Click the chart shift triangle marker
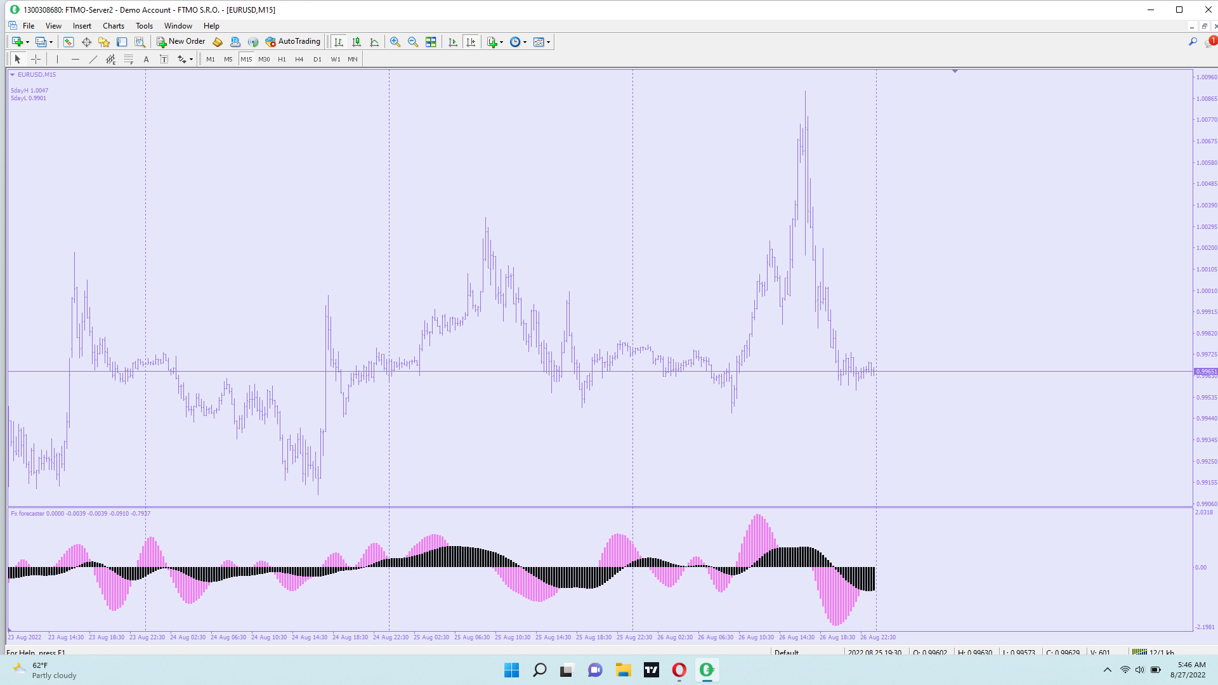Screen dimensions: 1218x685 955,71
